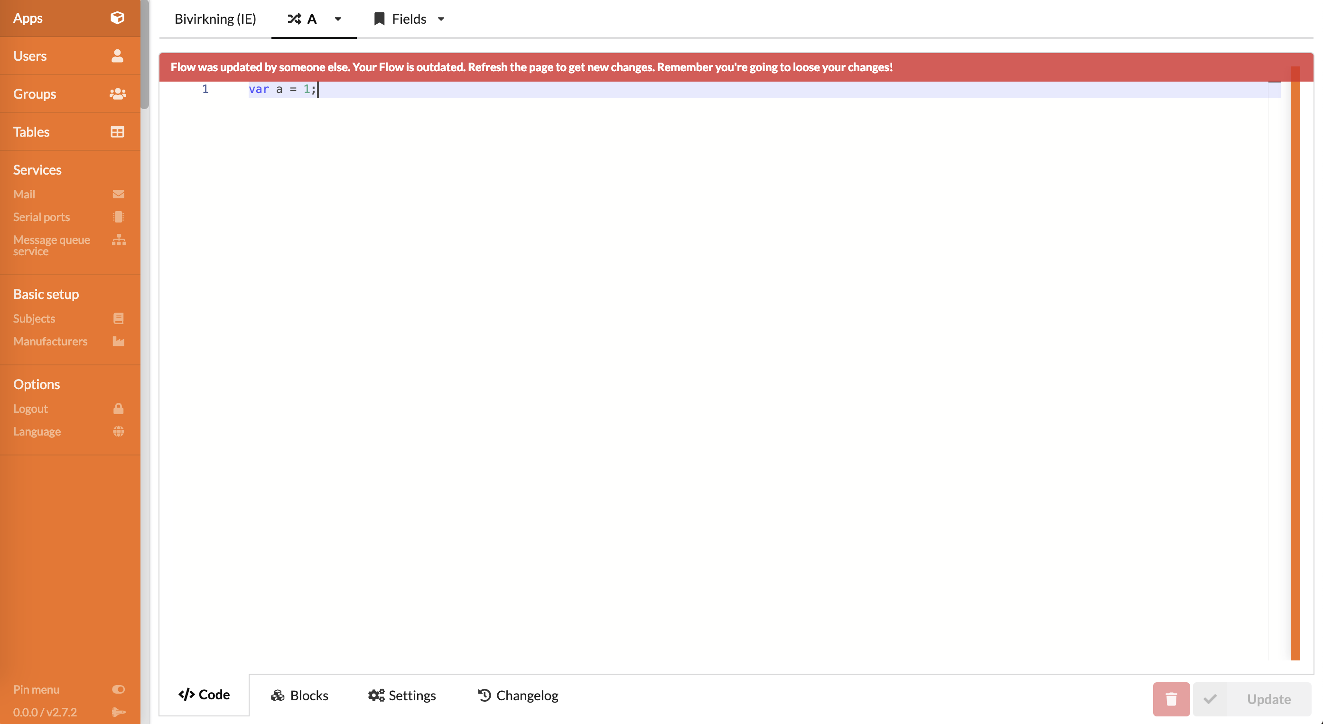Toggle the Pin menu switch
This screenshot has width=1323, height=724.
pos(118,689)
